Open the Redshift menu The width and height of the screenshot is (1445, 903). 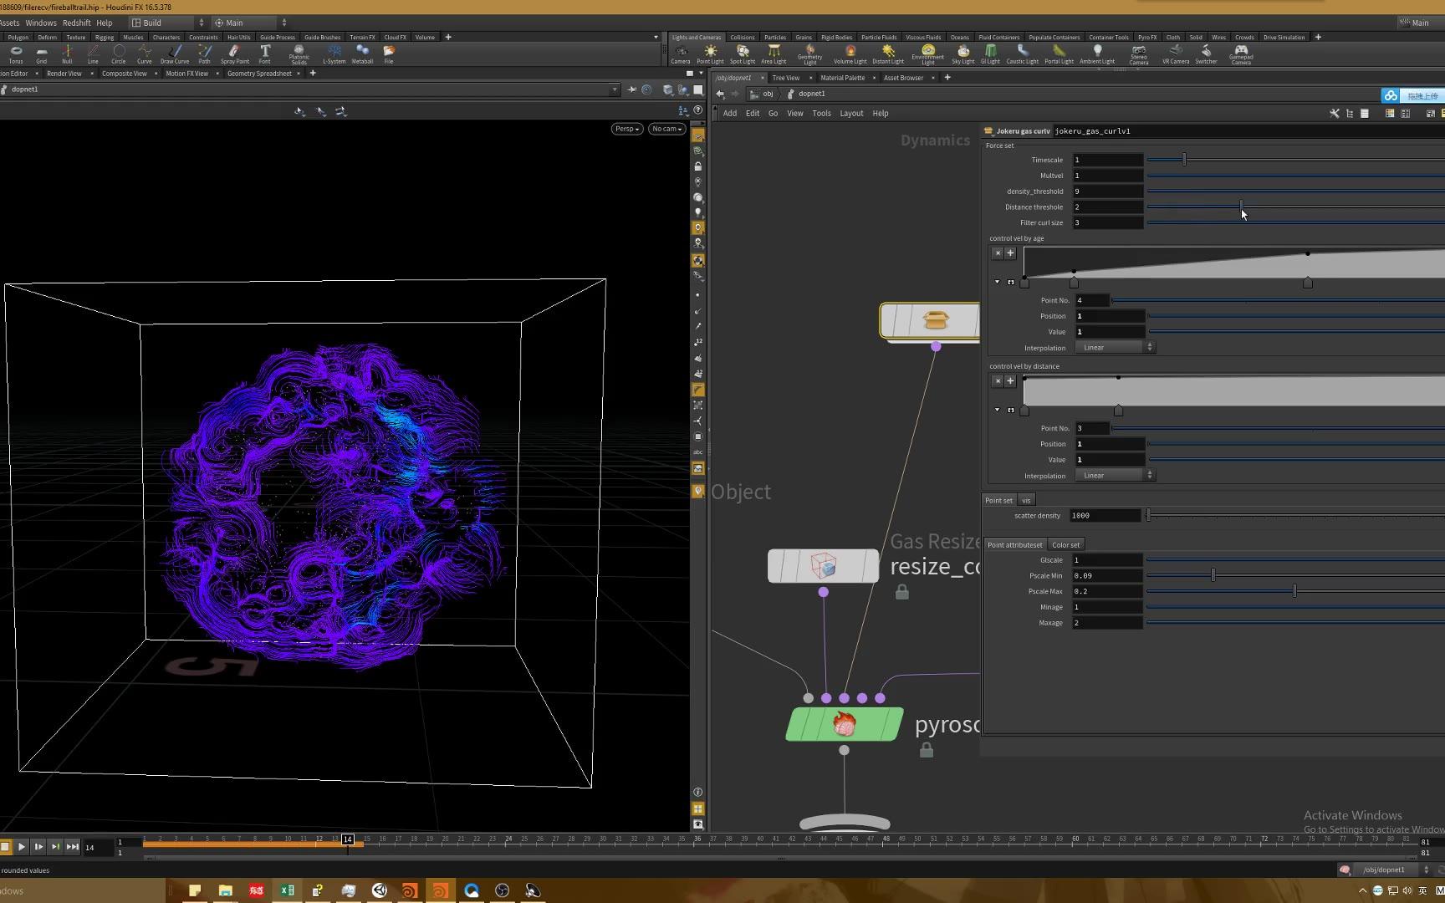tap(77, 23)
